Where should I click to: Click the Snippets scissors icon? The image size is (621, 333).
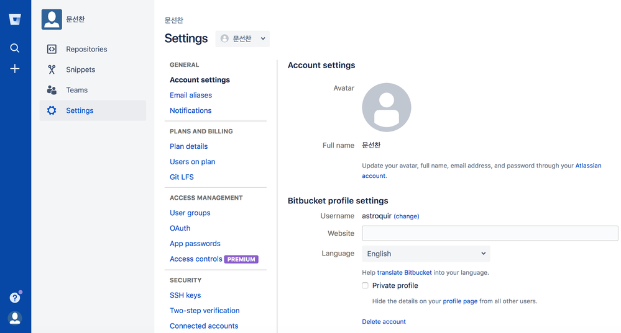(52, 69)
